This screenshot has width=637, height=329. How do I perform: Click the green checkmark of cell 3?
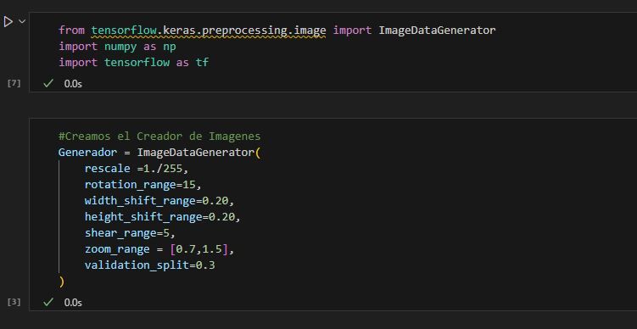(x=48, y=302)
